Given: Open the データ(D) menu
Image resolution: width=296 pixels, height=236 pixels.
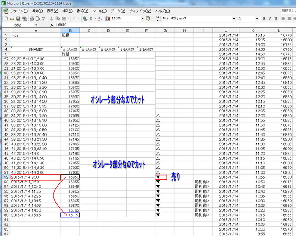Looking at the screenshot, I should tap(118, 11).
